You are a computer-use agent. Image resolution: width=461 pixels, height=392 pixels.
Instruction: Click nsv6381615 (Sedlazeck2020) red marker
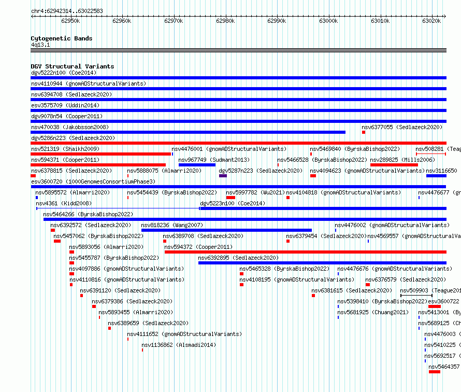click(313, 296)
